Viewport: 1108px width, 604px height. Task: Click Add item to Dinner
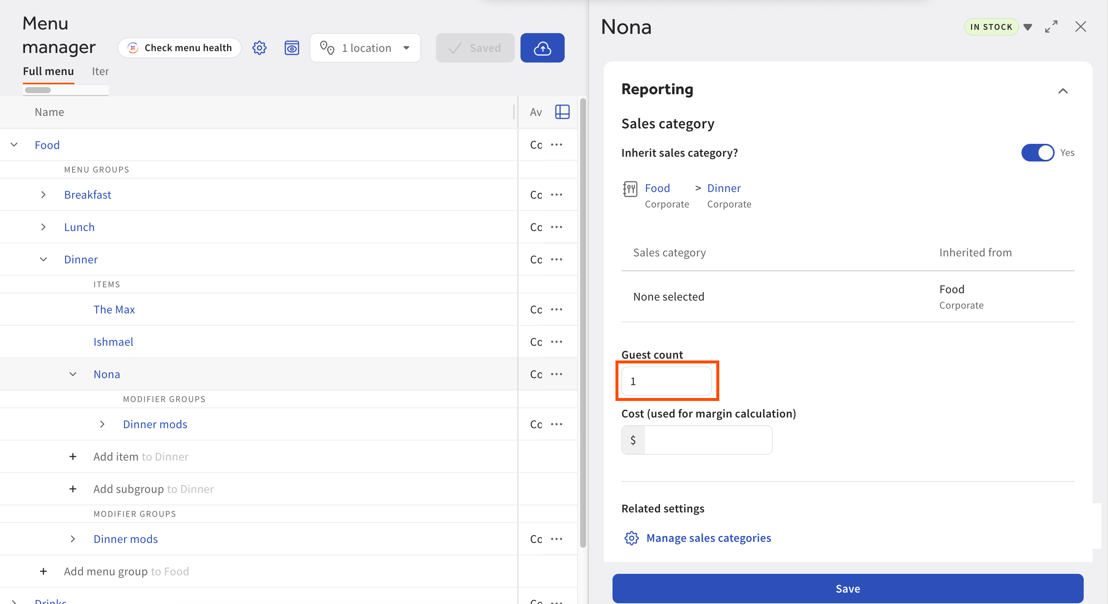[x=141, y=456]
